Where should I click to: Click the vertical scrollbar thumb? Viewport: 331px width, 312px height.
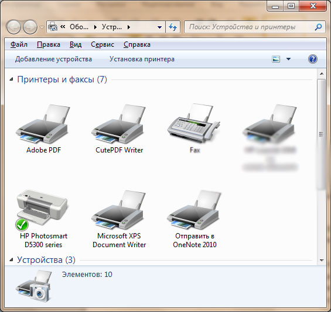(322, 134)
